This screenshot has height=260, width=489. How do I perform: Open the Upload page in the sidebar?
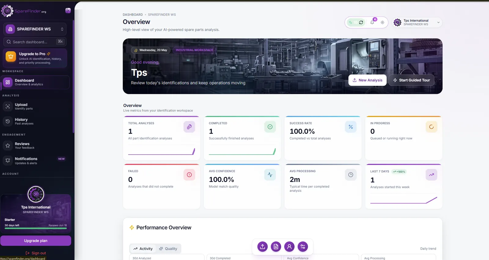[36, 106]
